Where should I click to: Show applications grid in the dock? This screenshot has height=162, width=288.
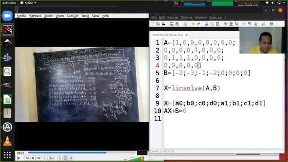[7, 155]
